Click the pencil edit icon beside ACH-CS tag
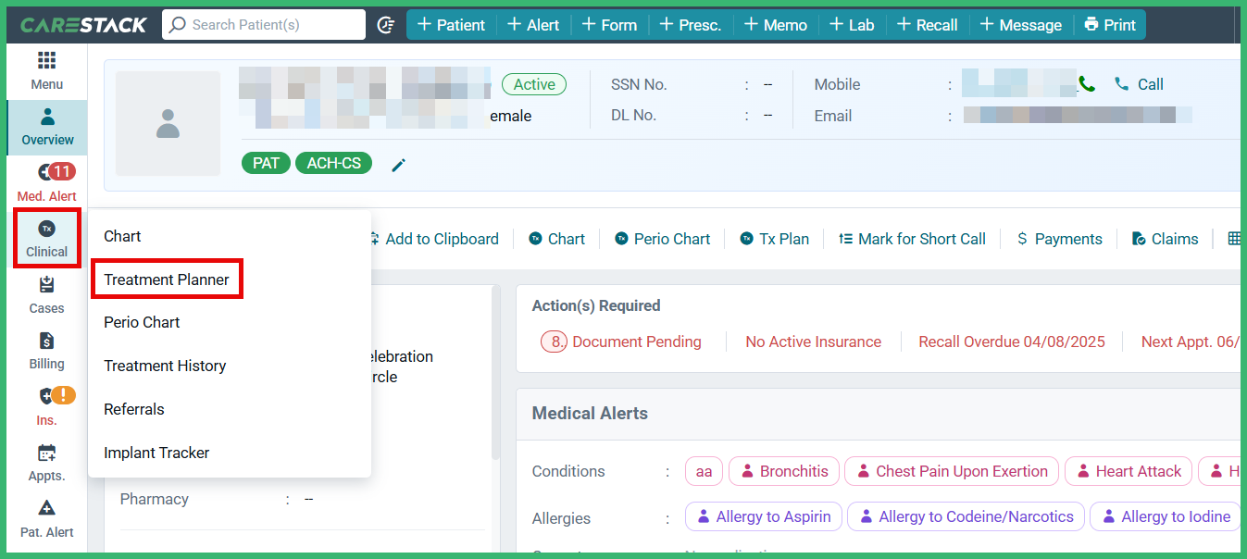Screen dimensions: 1247x559 (398, 164)
